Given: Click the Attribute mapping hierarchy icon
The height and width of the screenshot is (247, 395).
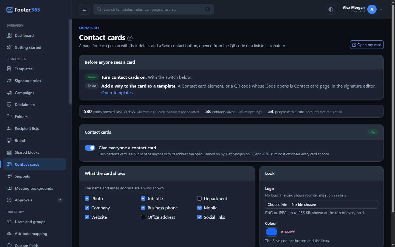Looking at the screenshot, I should [x=9, y=234].
